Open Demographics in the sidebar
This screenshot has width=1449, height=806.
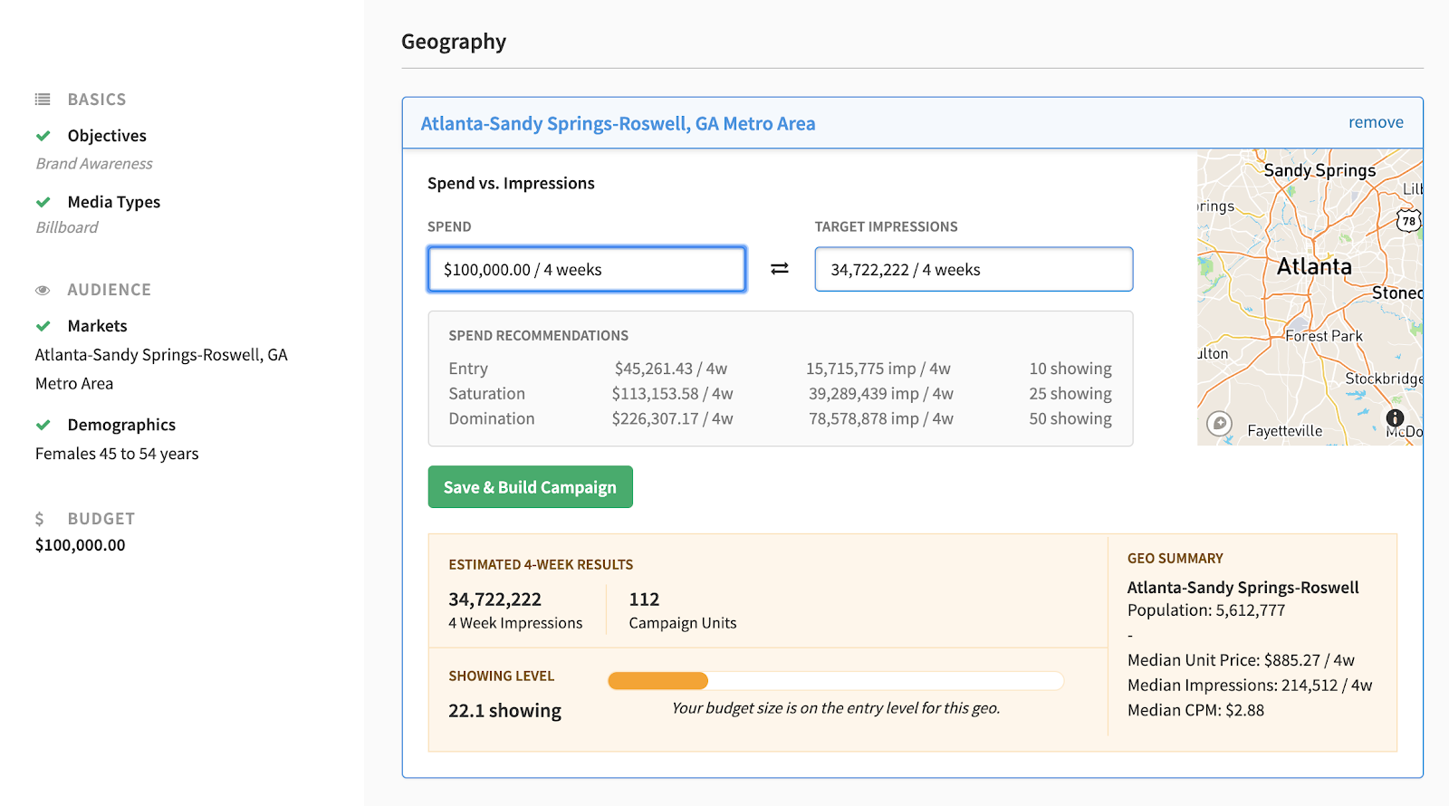click(121, 425)
